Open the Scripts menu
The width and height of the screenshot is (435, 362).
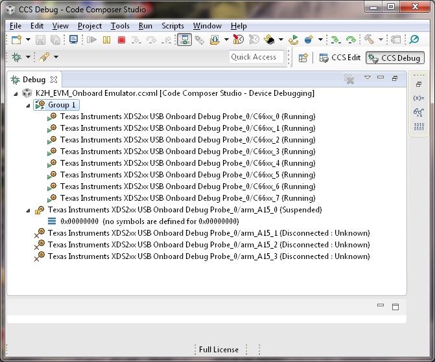pyautogui.click(x=172, y=26)
